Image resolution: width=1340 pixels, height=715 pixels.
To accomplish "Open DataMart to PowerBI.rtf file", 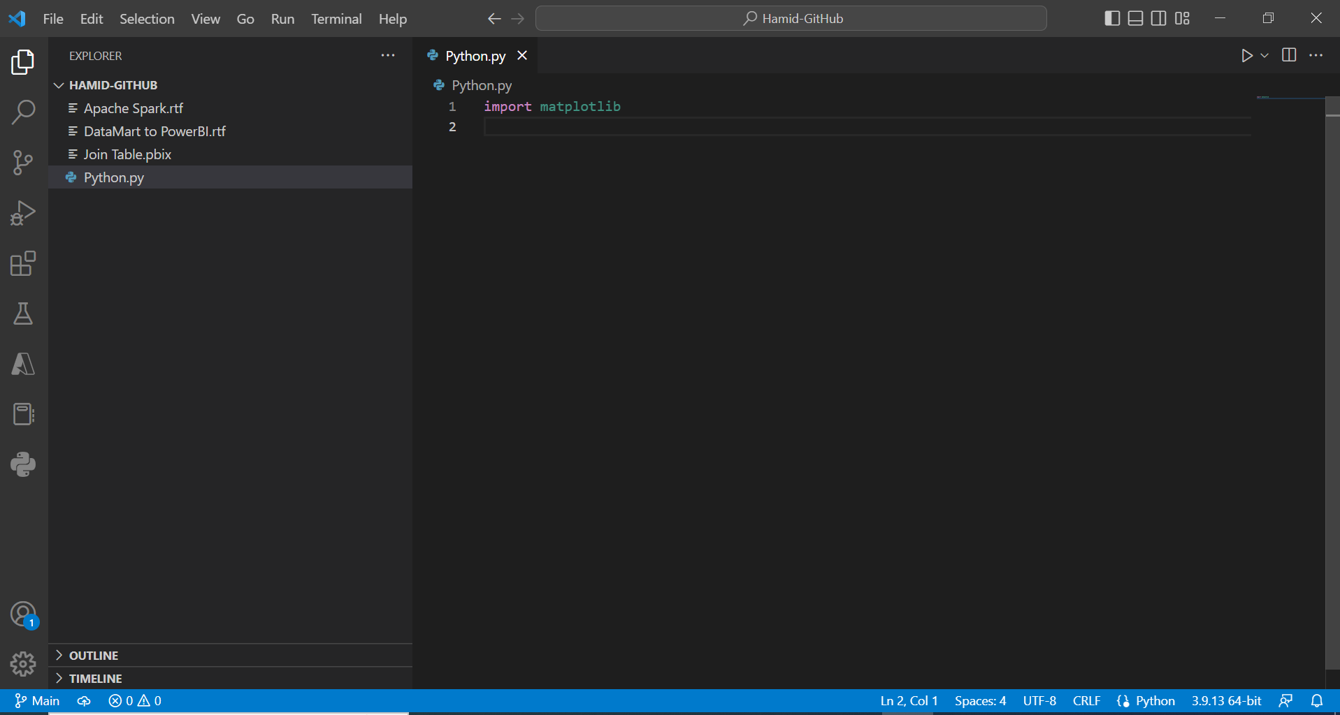I will click(x=231, y=131).
